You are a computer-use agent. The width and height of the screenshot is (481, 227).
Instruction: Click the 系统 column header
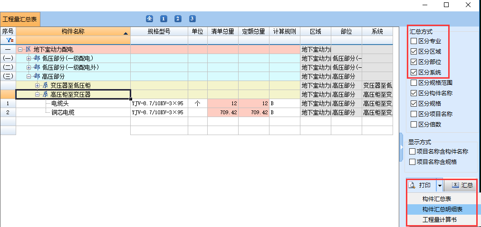point(377,31)
